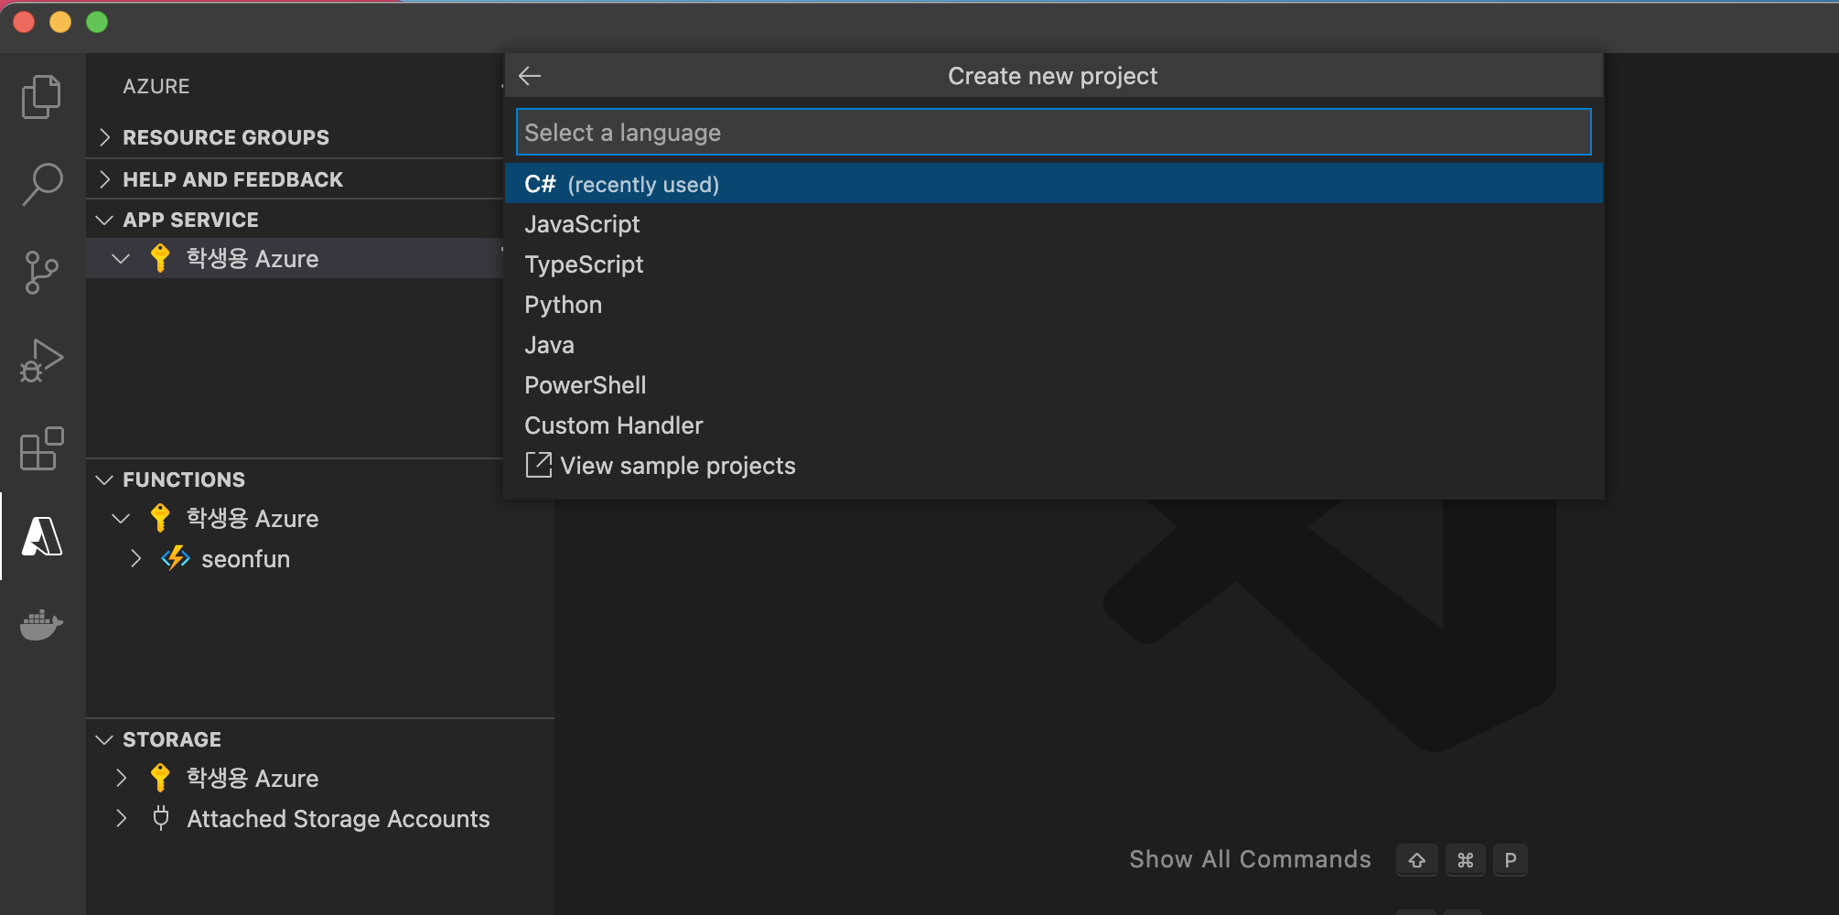Open the Explorer view in activity bar

pos(41,96)
